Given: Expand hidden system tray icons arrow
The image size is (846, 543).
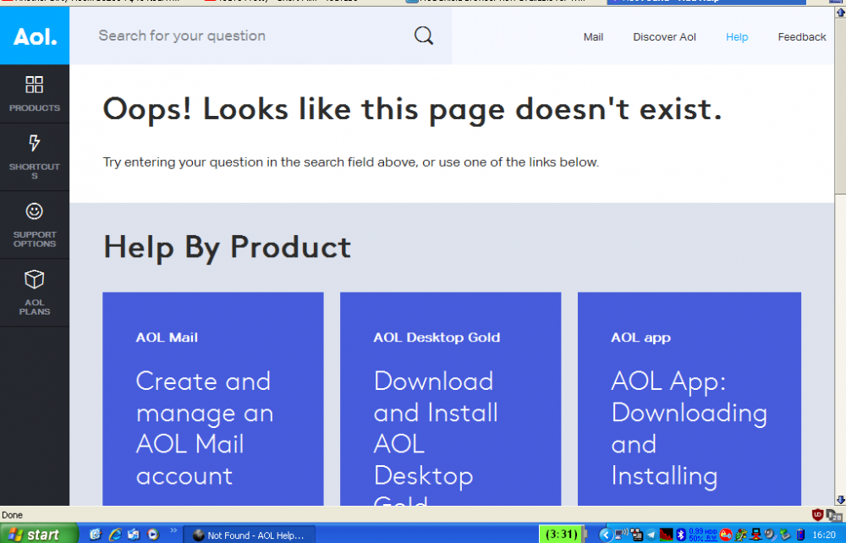Looking at the screenshot, I should [x=605, y=535].
